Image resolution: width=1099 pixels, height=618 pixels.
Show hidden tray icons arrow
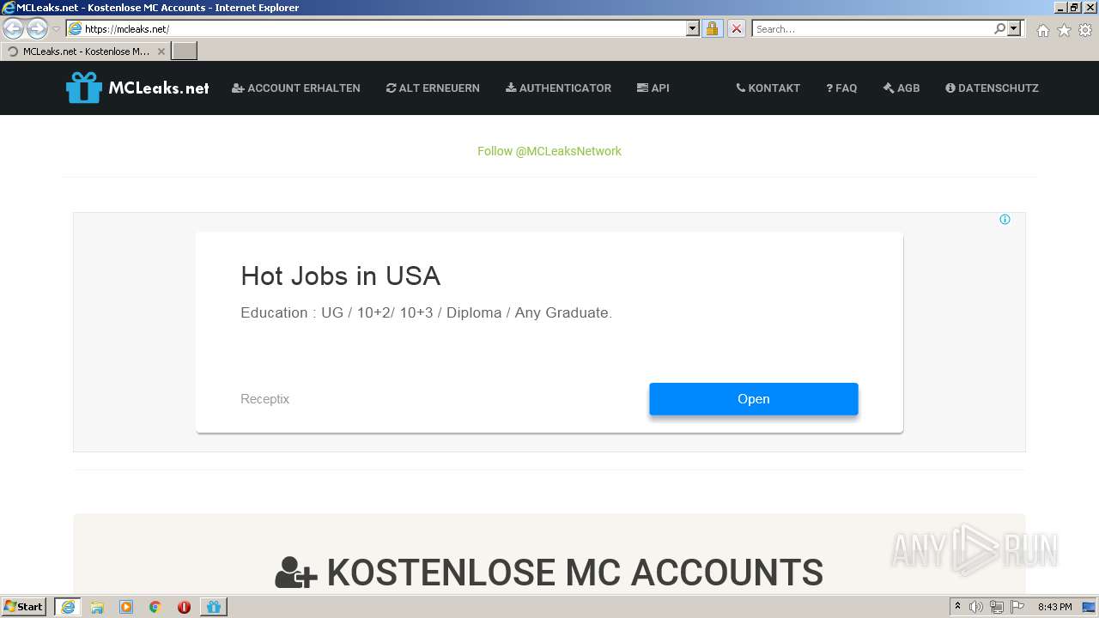point(958,607)
